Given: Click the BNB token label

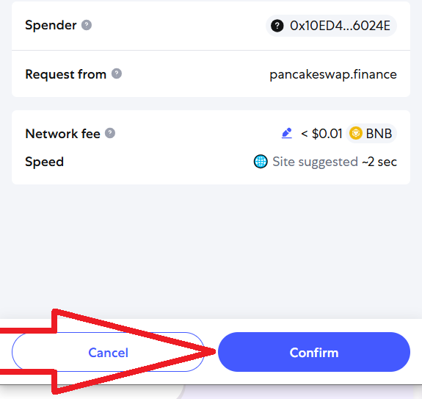Looking at the screenshot, I should (379, 133).
